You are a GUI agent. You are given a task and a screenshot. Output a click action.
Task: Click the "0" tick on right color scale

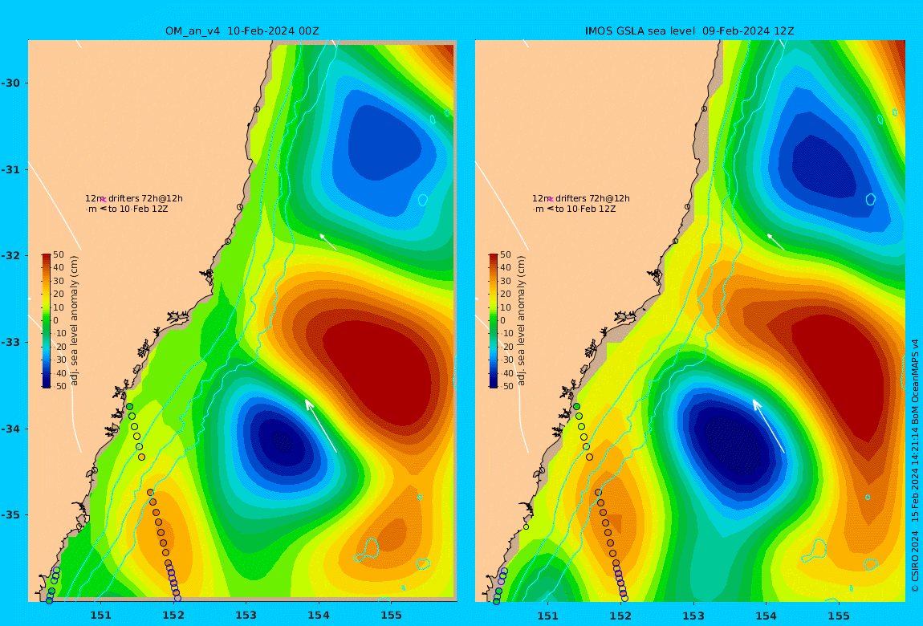pos(502,321)
